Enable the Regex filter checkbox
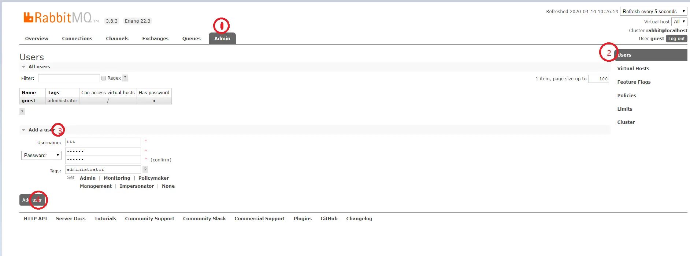 (104, 78)
